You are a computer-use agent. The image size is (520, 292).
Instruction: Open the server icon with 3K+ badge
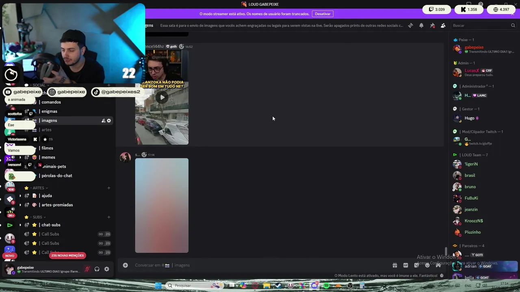(10, 212)
